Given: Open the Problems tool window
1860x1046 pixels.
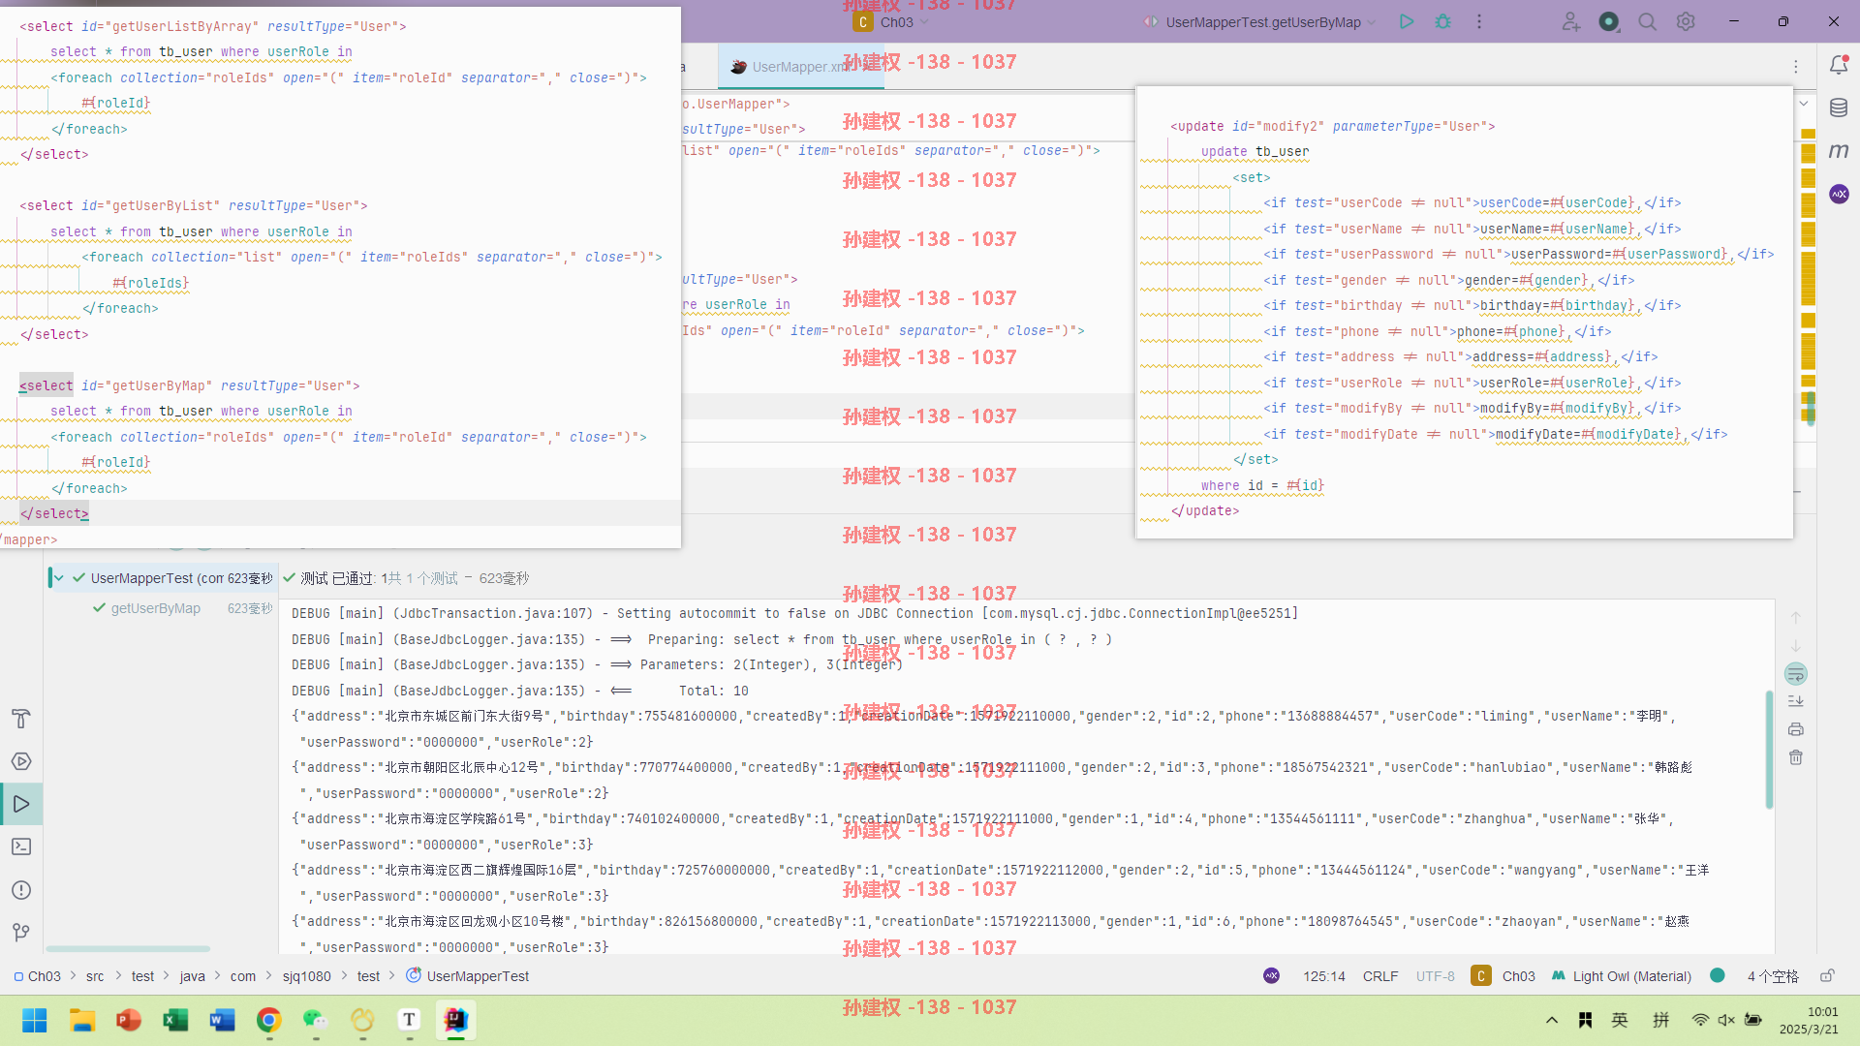Looking at the screenshot, I should pyautogui.click(x=21, y=890).
